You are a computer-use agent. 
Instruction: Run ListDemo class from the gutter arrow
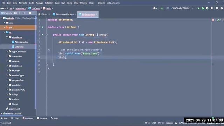(x=42, y=27)
